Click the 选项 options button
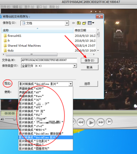The height and width of the screenshot is (154, 137). point(88,84)
